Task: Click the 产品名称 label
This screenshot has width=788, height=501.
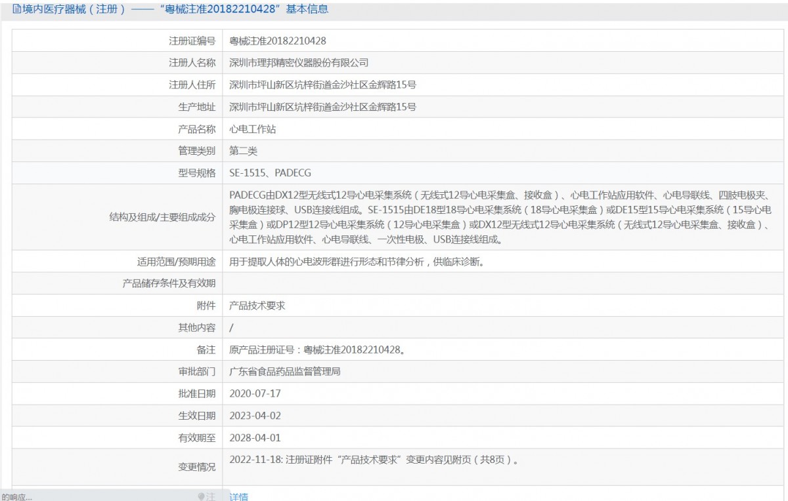Action: [196, 129]
